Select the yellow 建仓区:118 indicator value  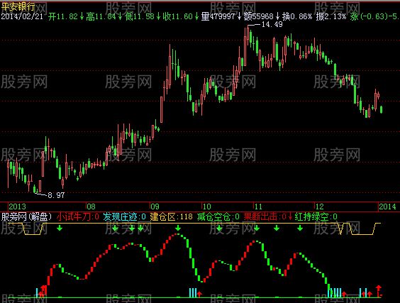[171, 217]
